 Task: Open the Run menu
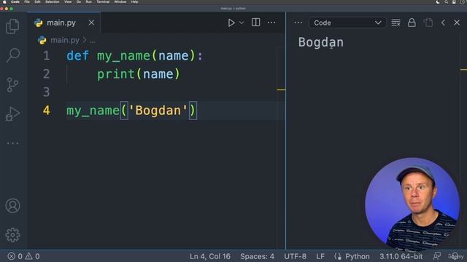click(x=89, y=1)
